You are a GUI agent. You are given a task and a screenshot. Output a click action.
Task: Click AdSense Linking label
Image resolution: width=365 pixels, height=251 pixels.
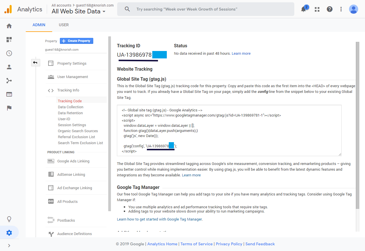[71, 174]
